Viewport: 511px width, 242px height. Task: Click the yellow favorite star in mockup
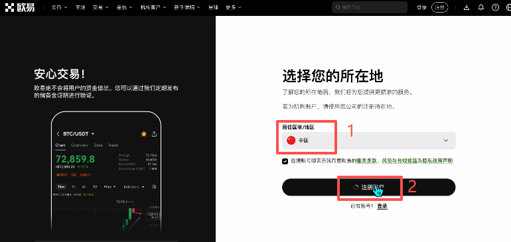coord(144,134)
